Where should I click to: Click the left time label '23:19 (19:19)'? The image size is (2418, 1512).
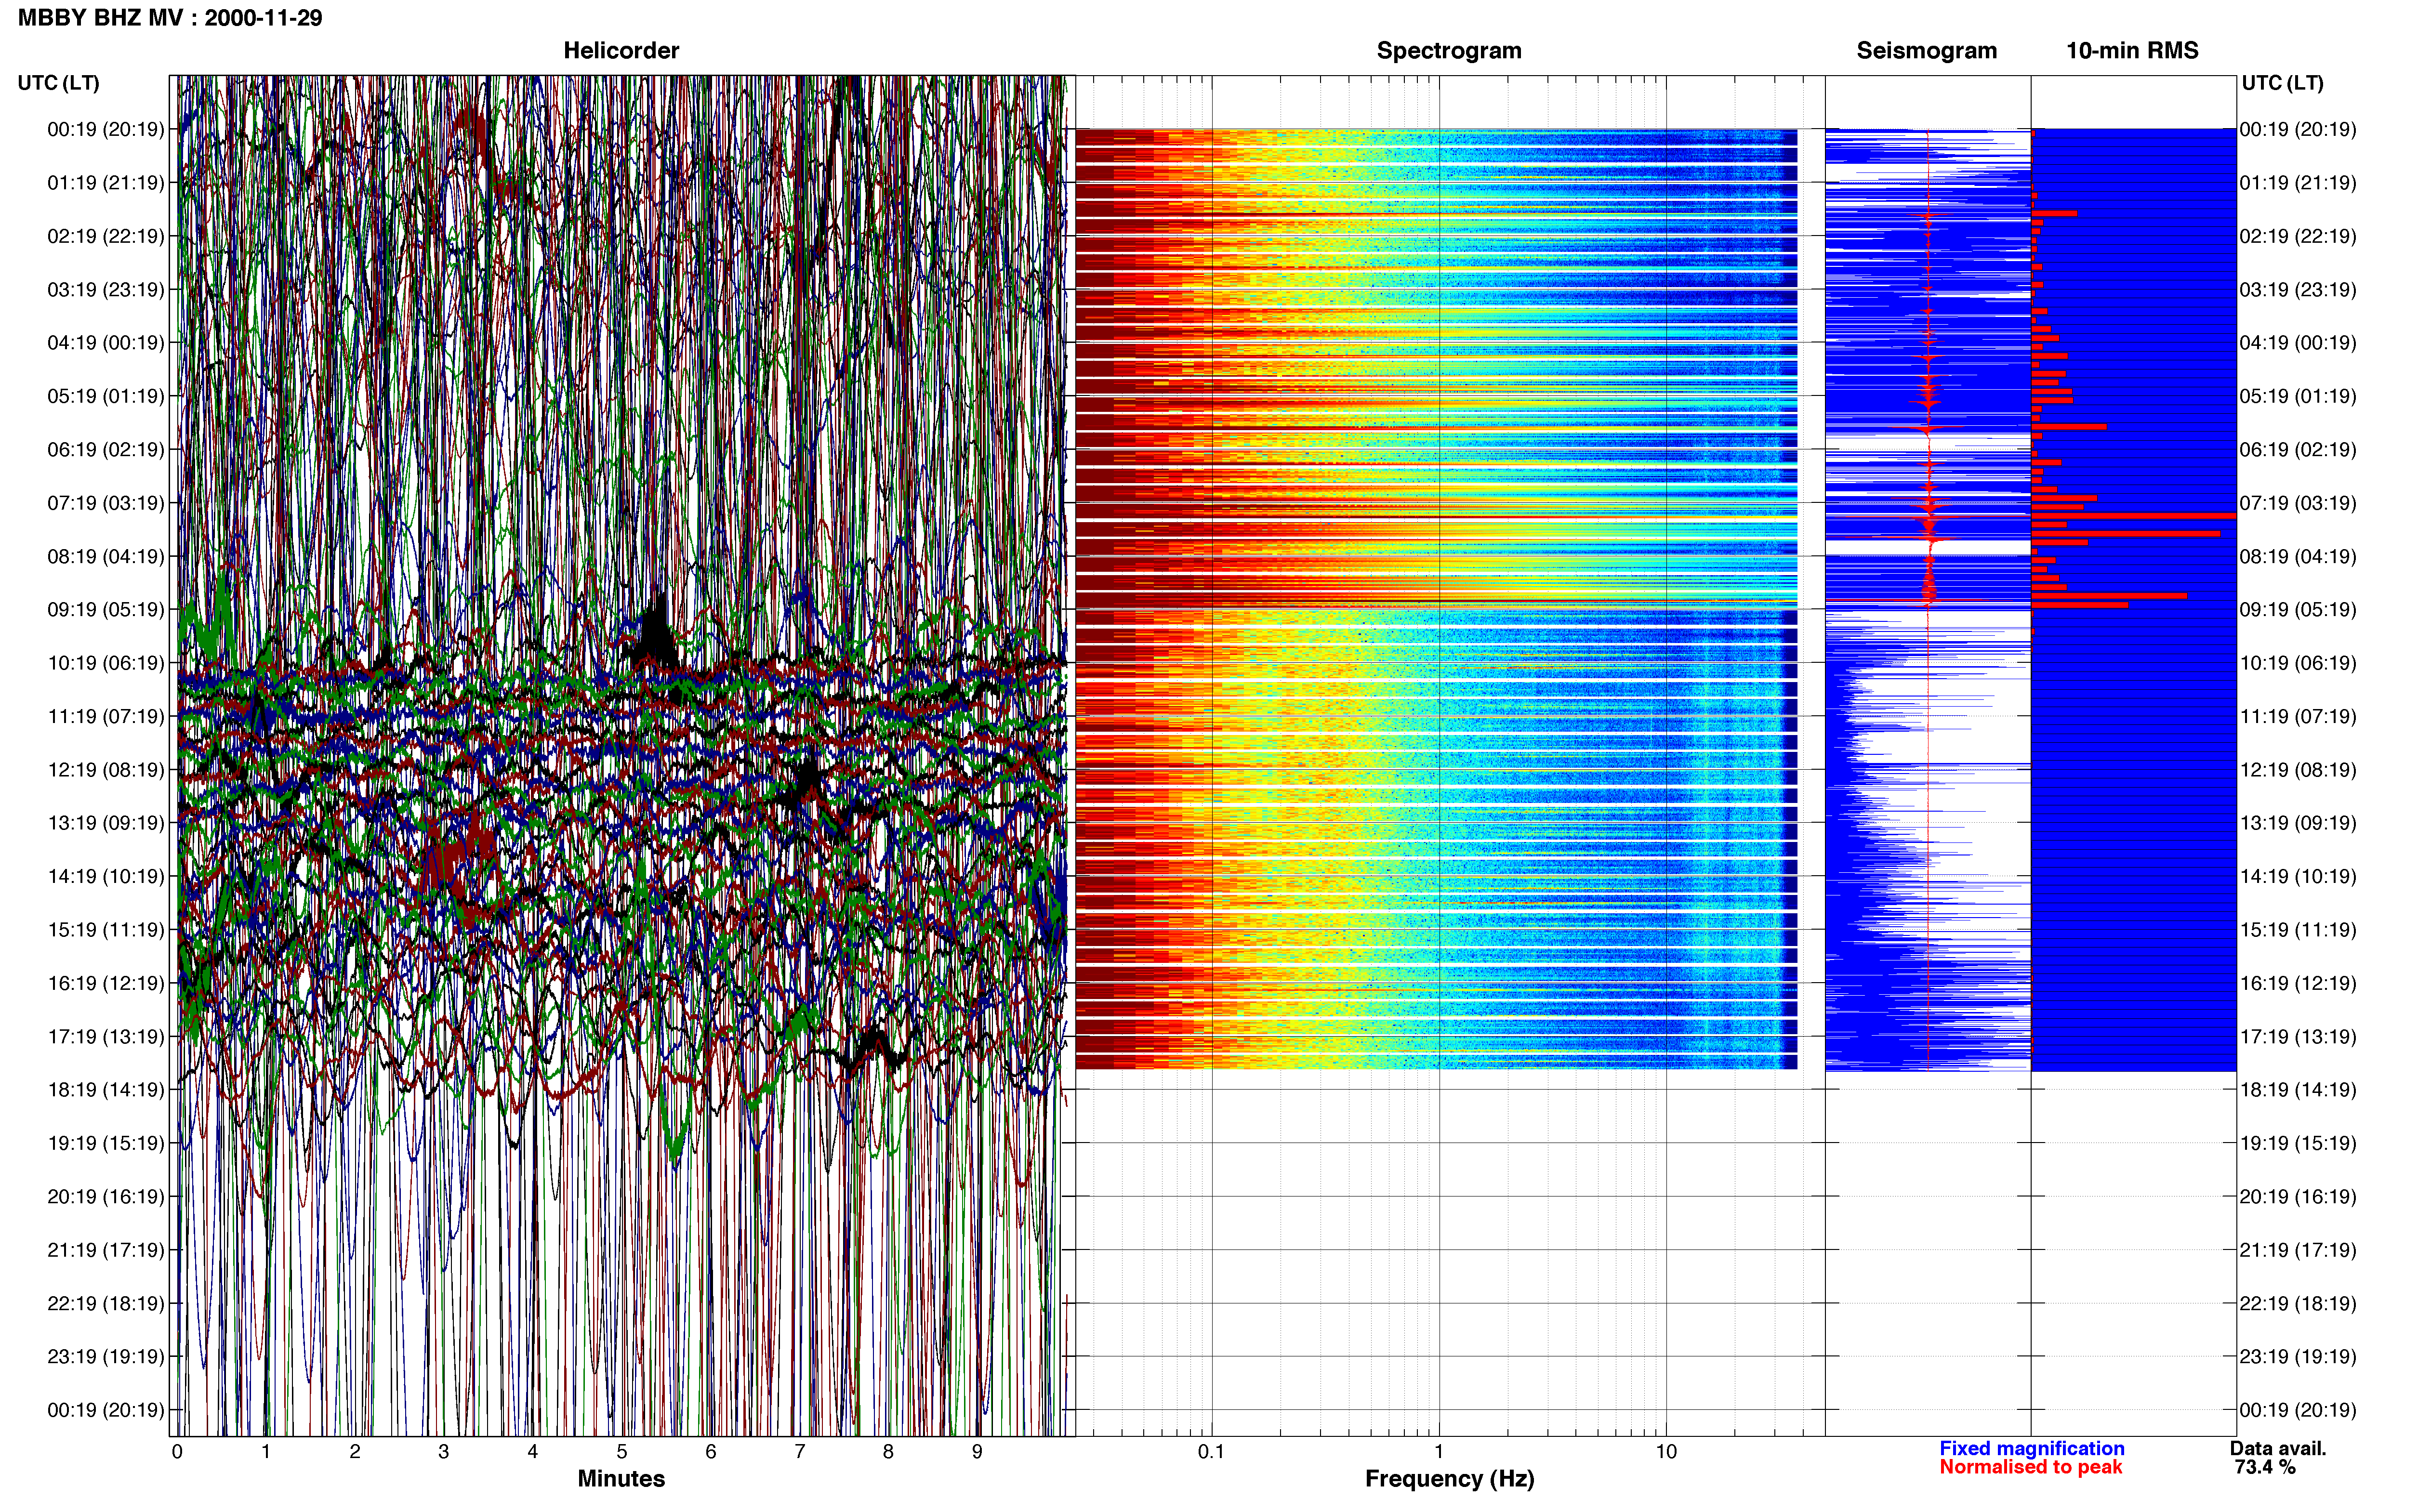click(x=106, y=1357)
